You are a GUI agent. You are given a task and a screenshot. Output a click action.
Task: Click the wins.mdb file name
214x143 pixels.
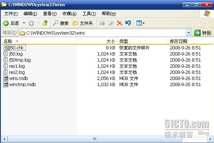click(19, 78)
